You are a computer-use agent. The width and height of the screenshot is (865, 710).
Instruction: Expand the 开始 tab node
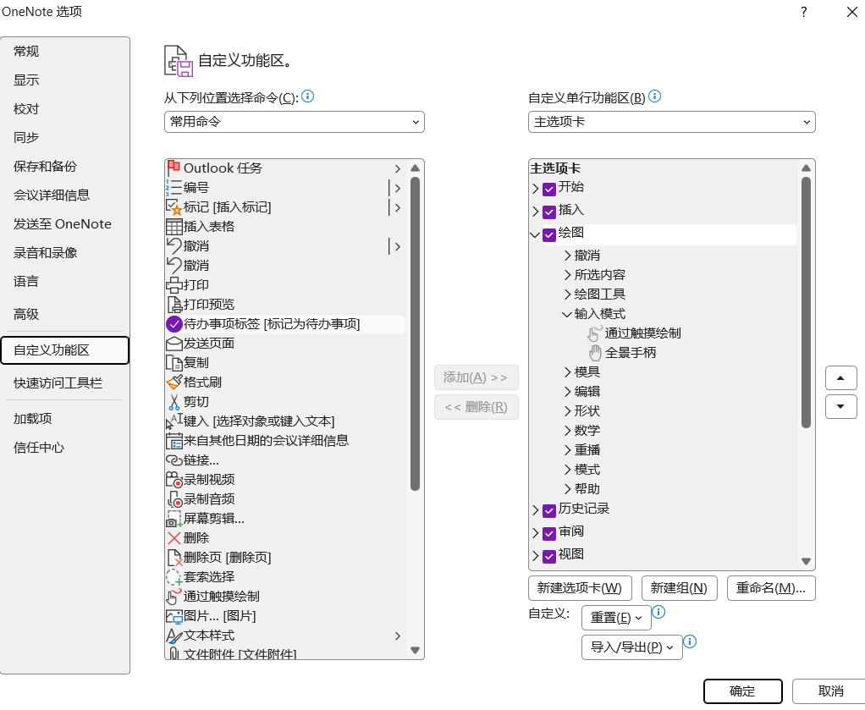[x=535, y=189]
